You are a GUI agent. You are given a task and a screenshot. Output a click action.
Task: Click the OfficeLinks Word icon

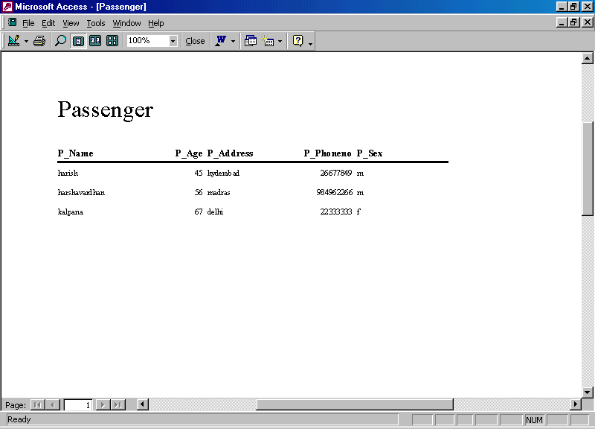pyautogui.click(x=221, y=41)
